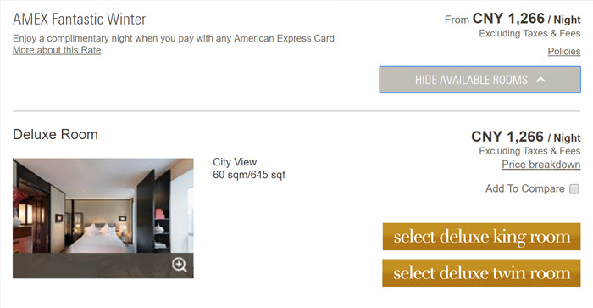The width and height of the screenshot is (593, 308).
Task: Open the Deluxe Room photo thumbnail
Action: [x=103, y=205]
